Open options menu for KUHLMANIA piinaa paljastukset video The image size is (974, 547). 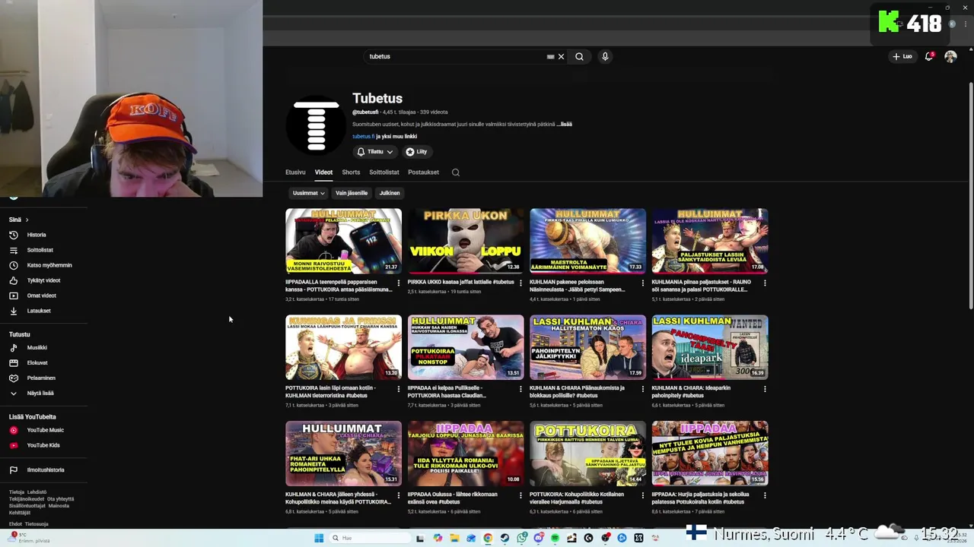pyautogui.click(x=765, y=283)
